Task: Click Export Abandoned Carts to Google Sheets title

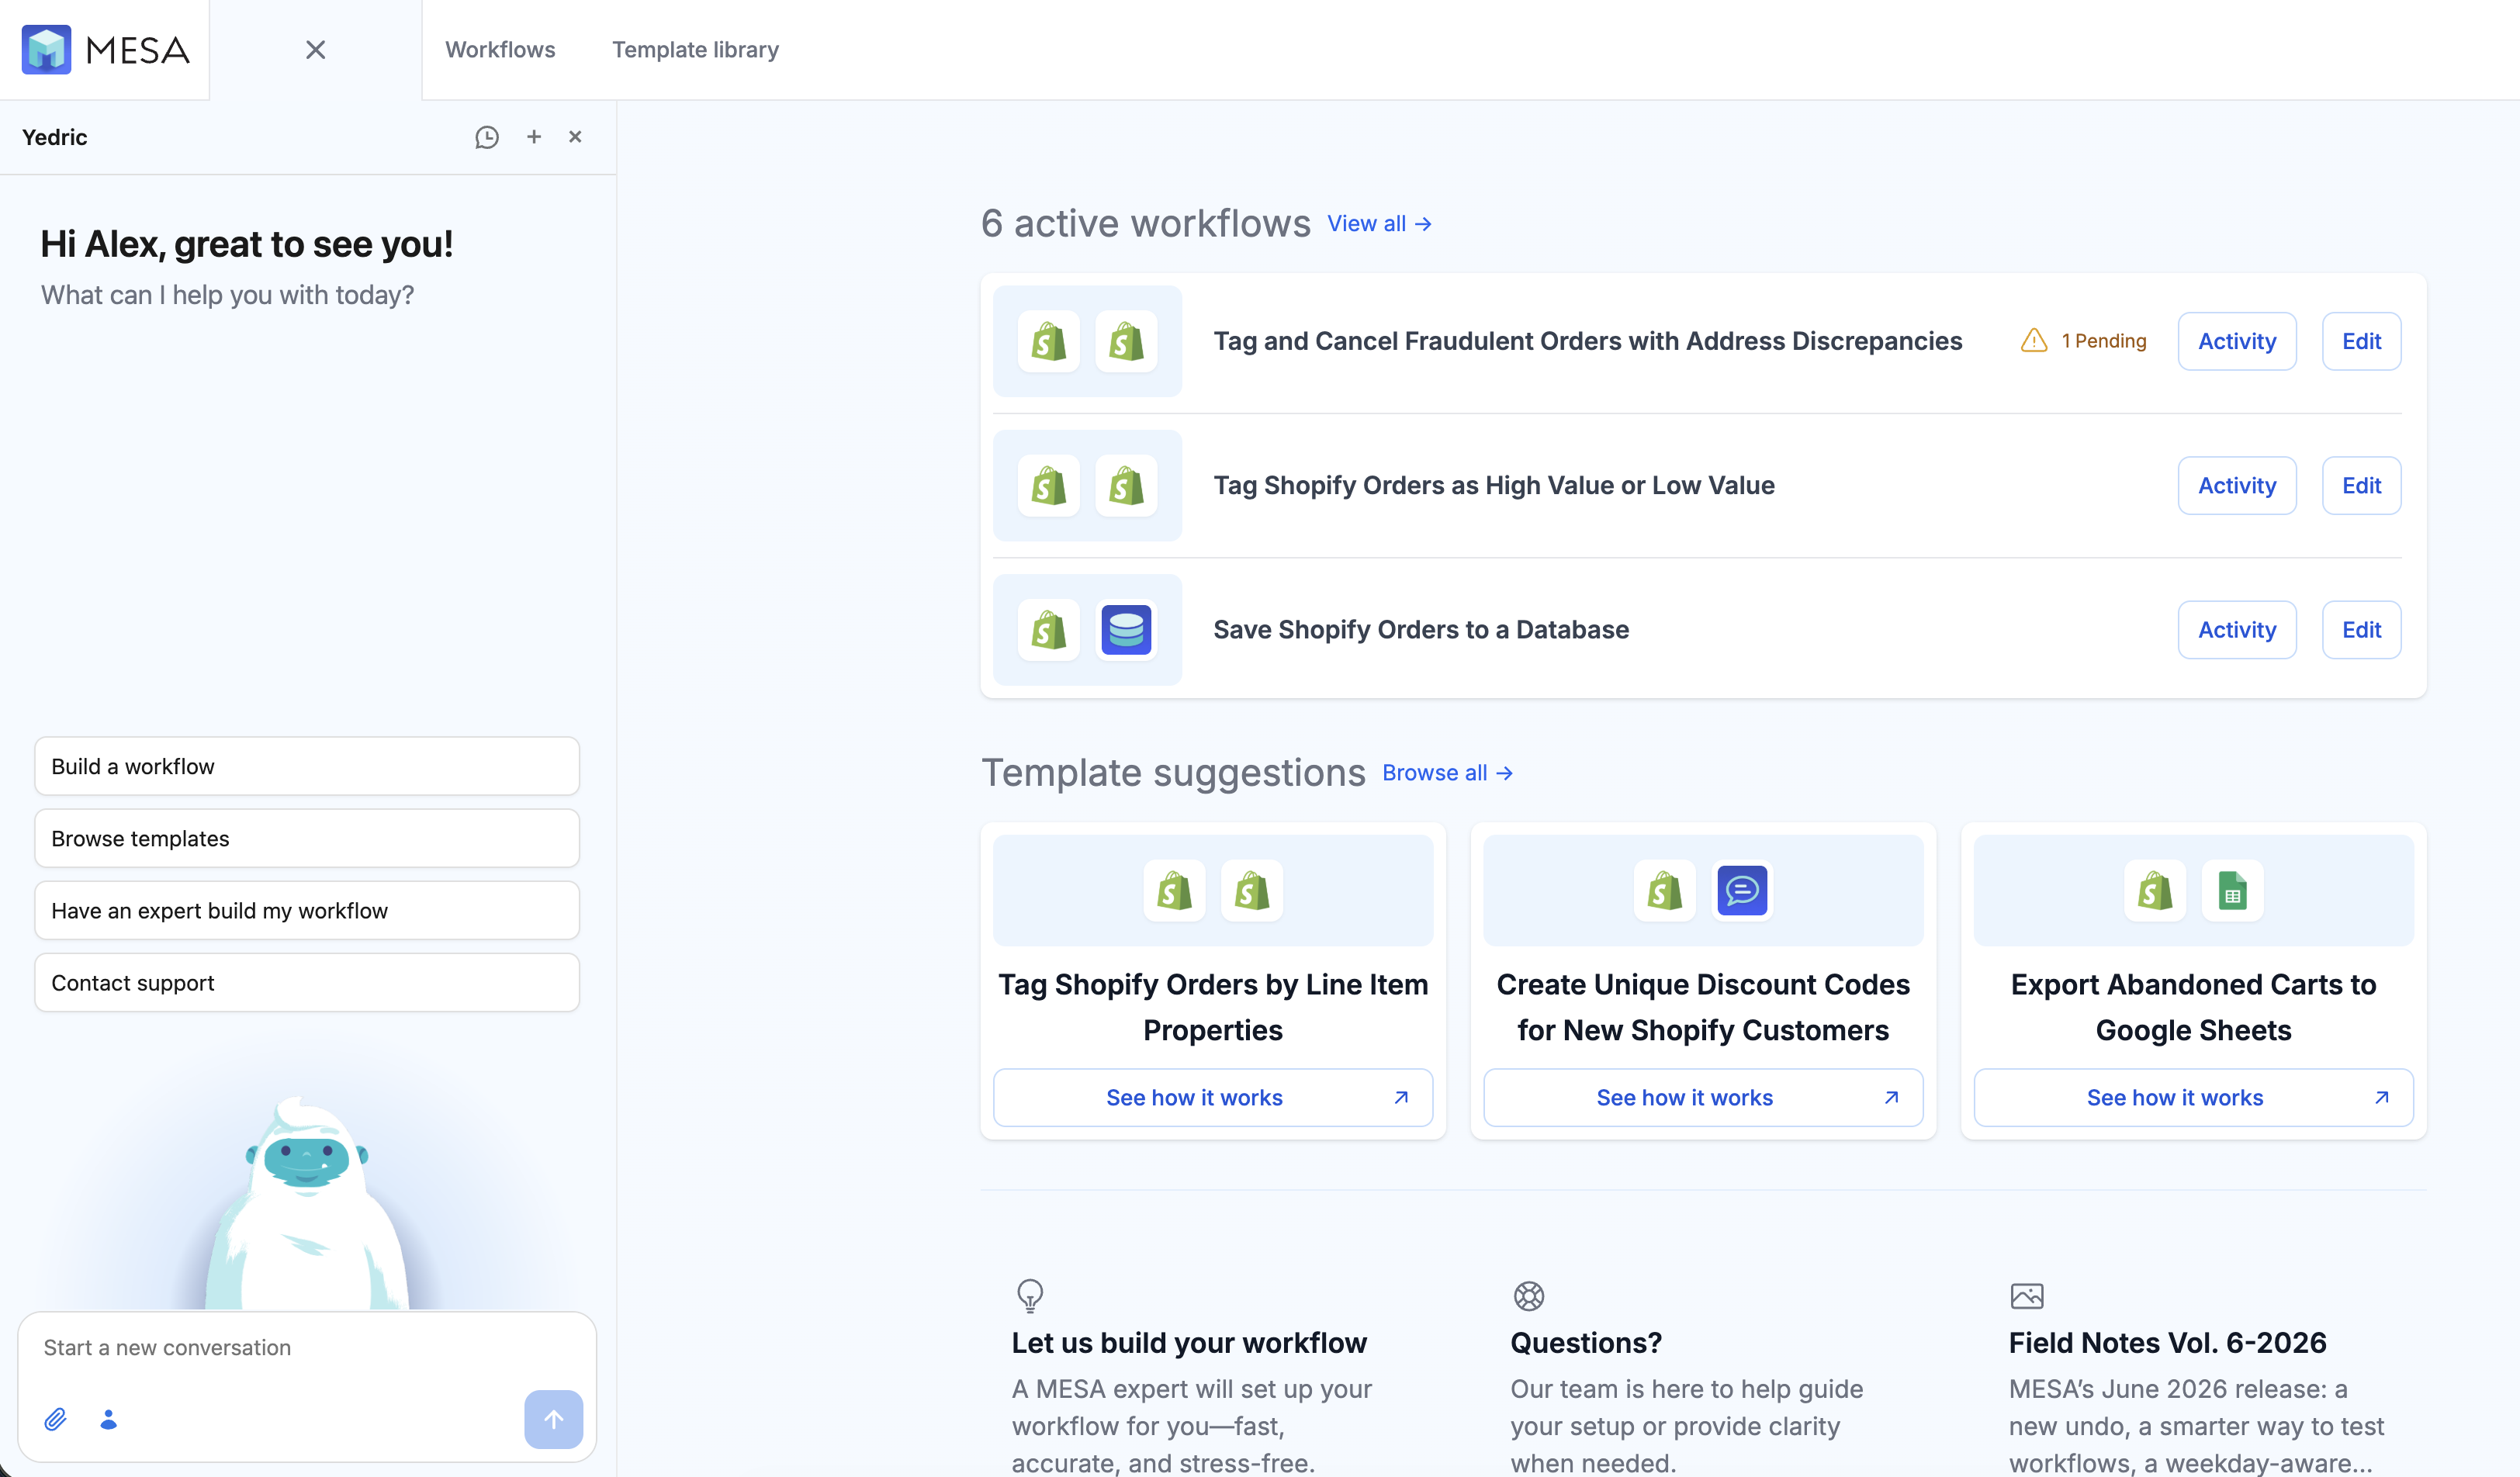Action: pyautogui.click(x=2193, y=1008)
